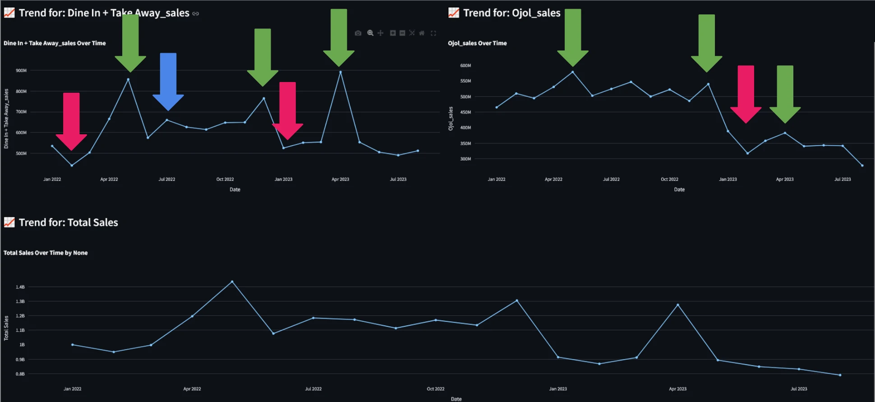
Task: Click "Ojol_sales Over Time" chart title
Action: click(477, 43)
